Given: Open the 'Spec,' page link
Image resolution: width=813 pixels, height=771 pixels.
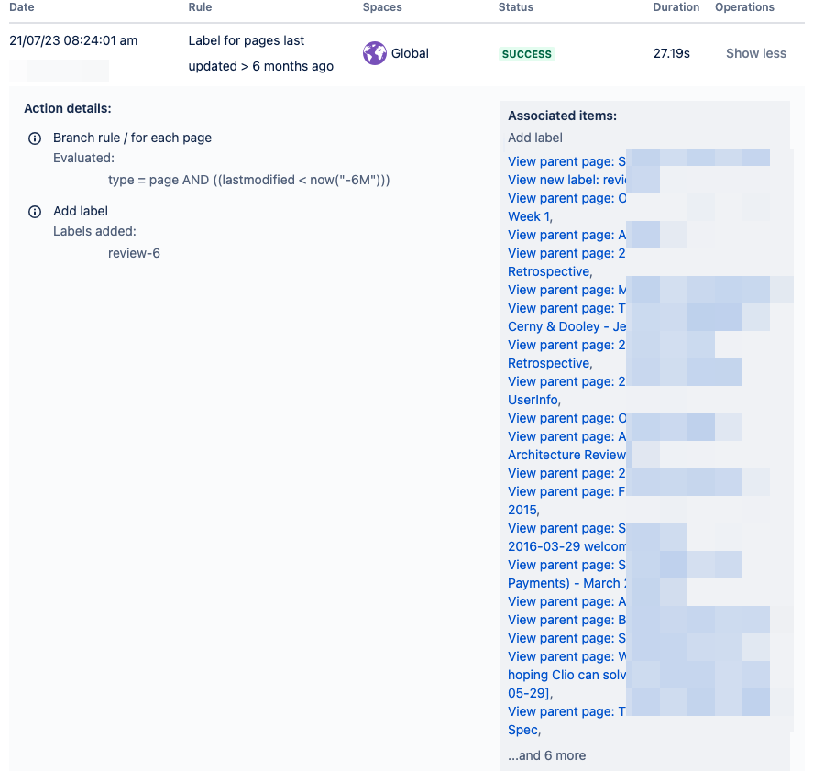Looking at the screenshot, I should click(x=524, y=730).
